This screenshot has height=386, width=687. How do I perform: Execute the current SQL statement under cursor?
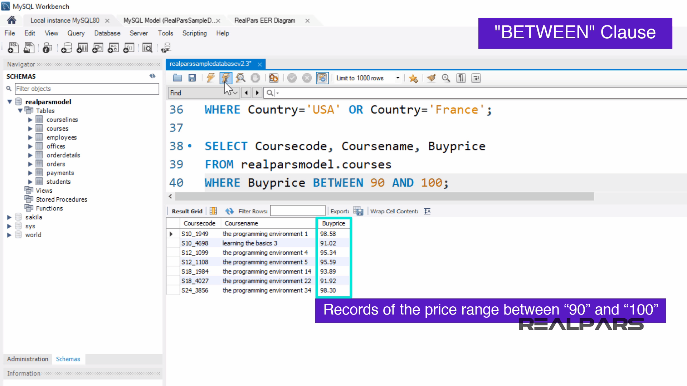226,78
